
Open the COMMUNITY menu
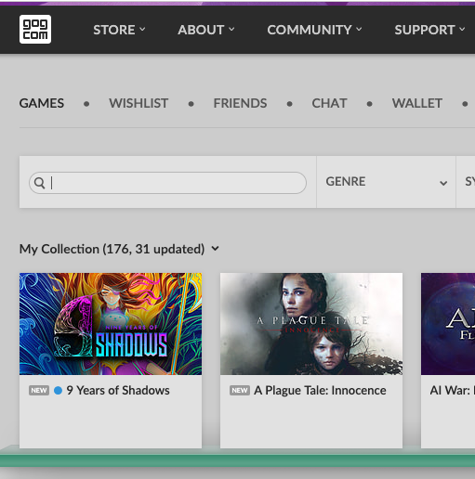click(314, 30)
